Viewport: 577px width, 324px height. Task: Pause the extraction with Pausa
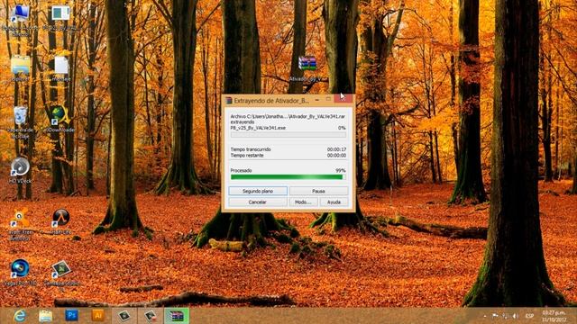pyautogui.click(x=318, y=191)
